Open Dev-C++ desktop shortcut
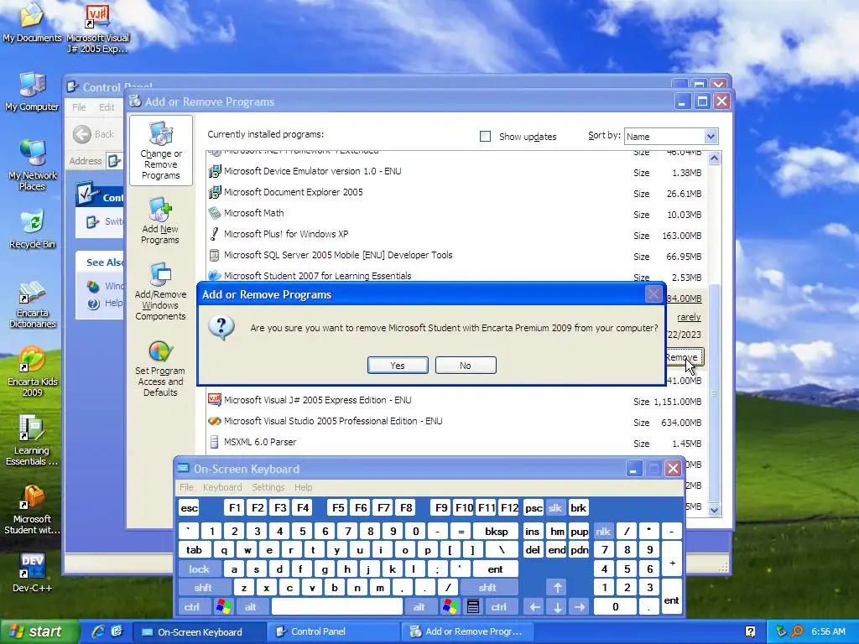This screenshot has height=644, width=859. click(33, 573)
